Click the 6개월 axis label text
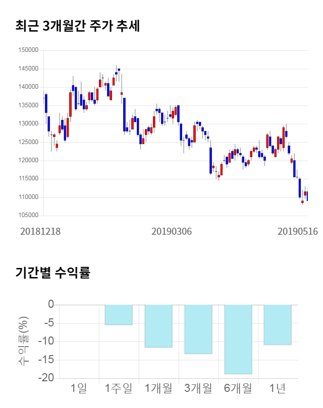 pos(238,388)
